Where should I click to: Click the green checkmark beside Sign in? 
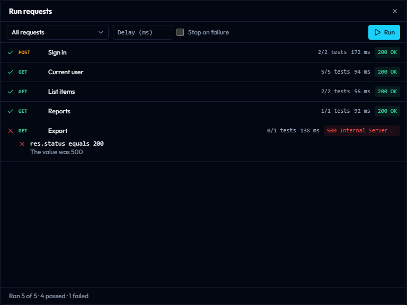11,52
